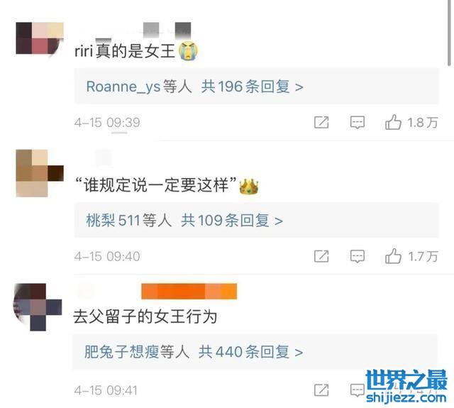Expand the 共109条回复 reply thread

pos(232,221)
